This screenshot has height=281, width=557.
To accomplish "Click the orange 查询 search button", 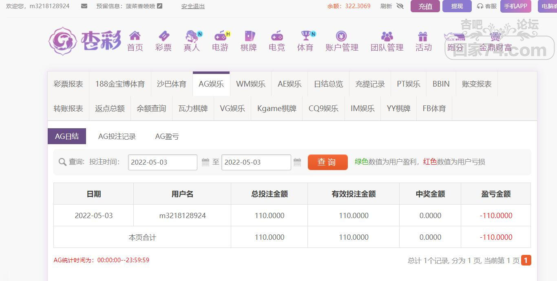I will 328,162.
